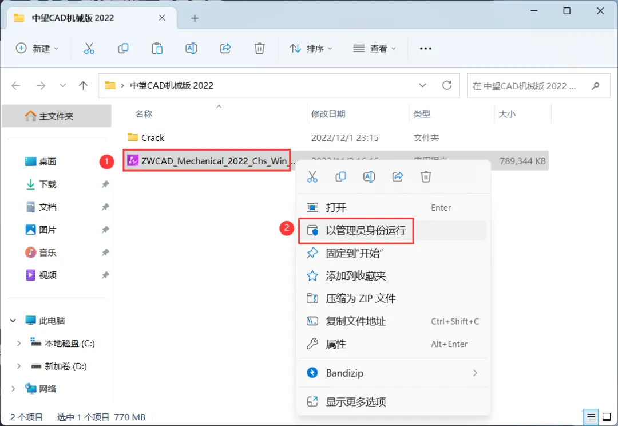Click the Share icon in the context menu

click(x=397, y=177)
